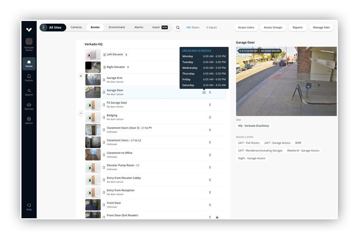Select the "Badging" door name
Screen dimensions: 358x239
click(112, 115)
